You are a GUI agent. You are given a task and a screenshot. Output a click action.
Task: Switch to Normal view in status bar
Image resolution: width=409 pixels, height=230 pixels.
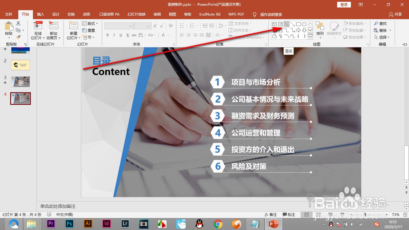coord(306,215)
